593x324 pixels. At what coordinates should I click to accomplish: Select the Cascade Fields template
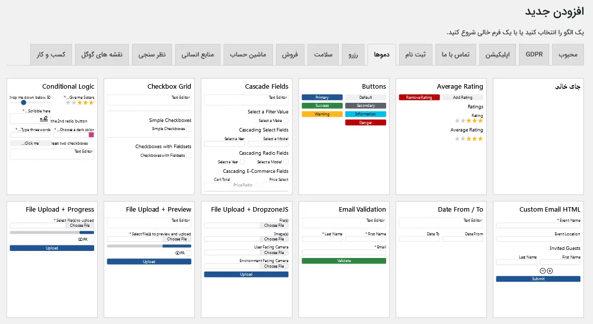tap(247, 137)
